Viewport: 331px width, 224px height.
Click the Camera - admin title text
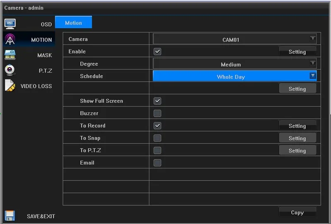tap(24, 8)
